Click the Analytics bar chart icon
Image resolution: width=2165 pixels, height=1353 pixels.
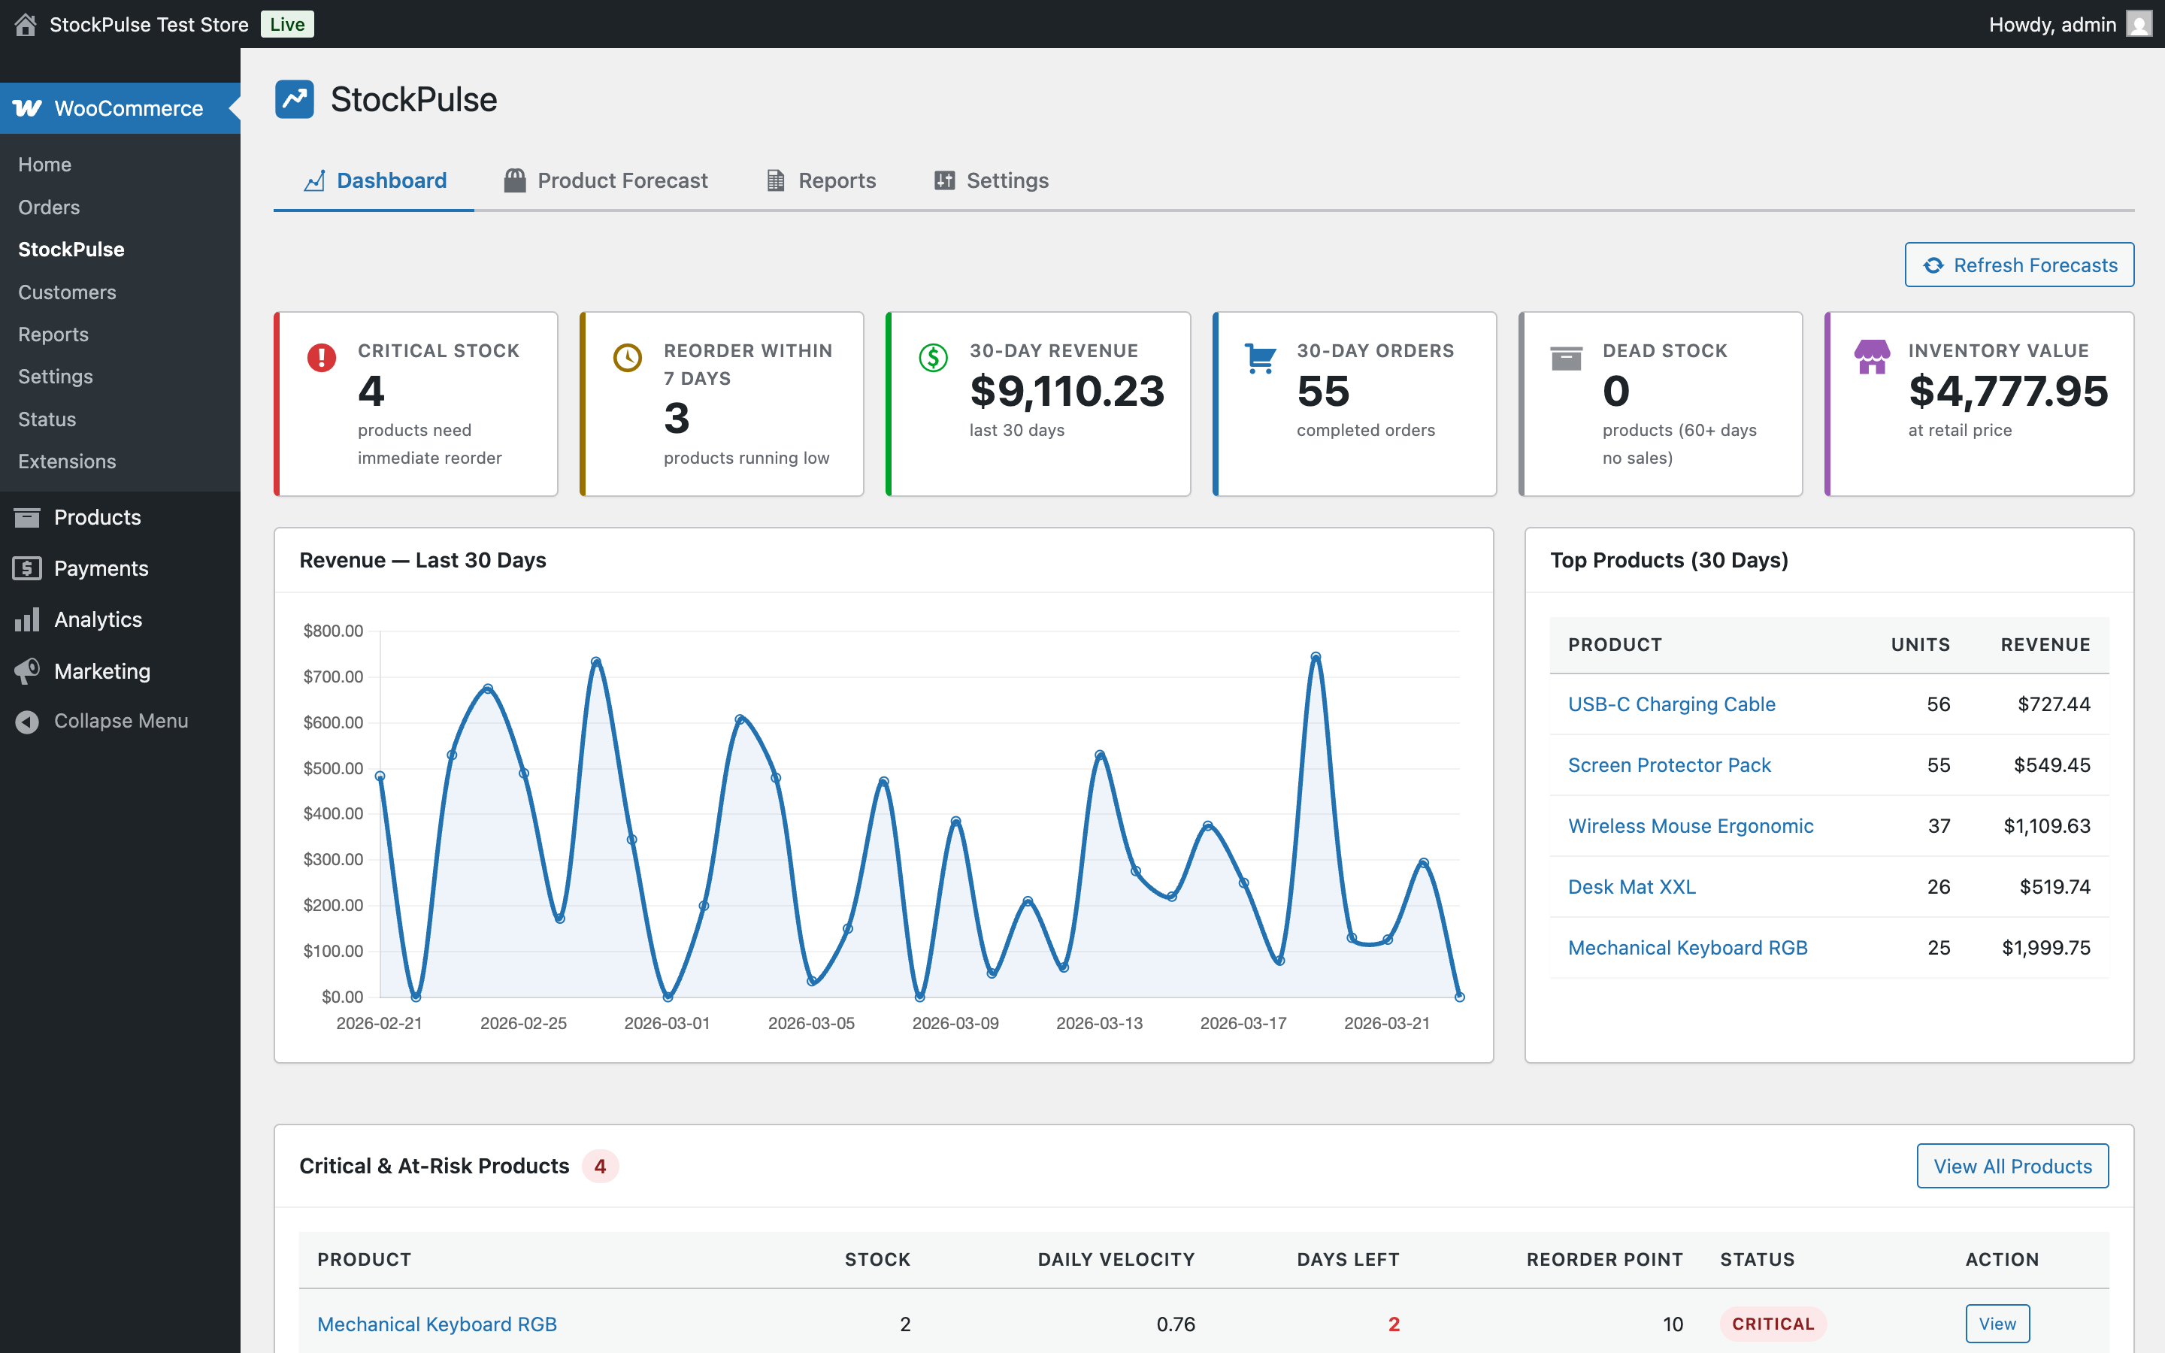click(27, 619)
